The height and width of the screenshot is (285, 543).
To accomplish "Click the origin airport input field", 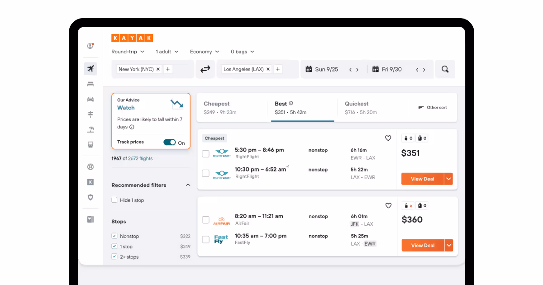I will [x=153, y=69].
